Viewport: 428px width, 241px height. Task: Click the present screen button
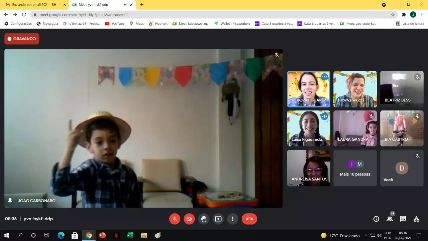pyautogui.click(x=218, y=219)
